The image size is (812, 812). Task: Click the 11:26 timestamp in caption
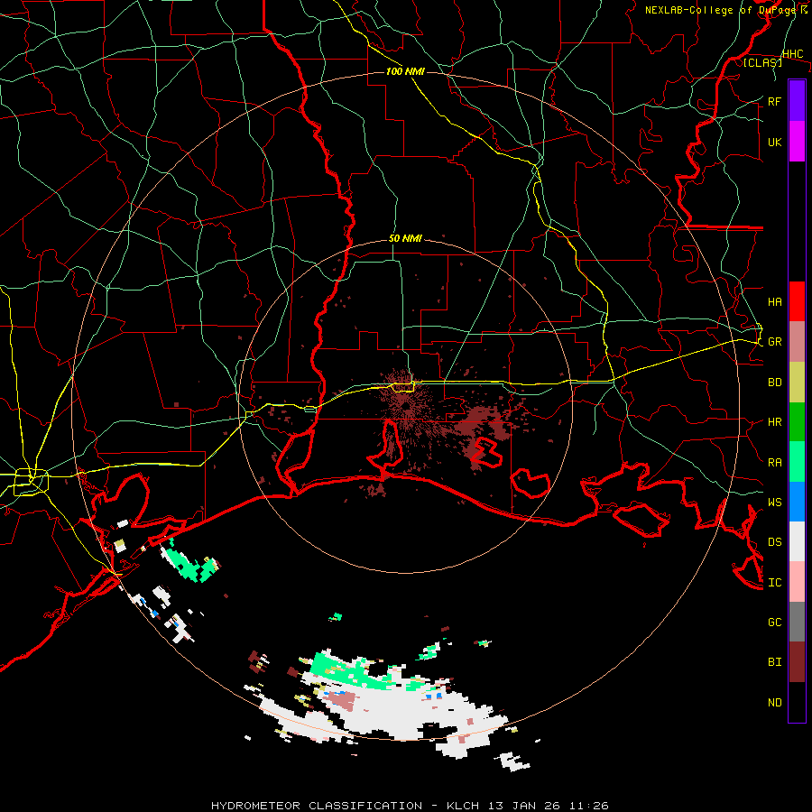pos(588,806)
